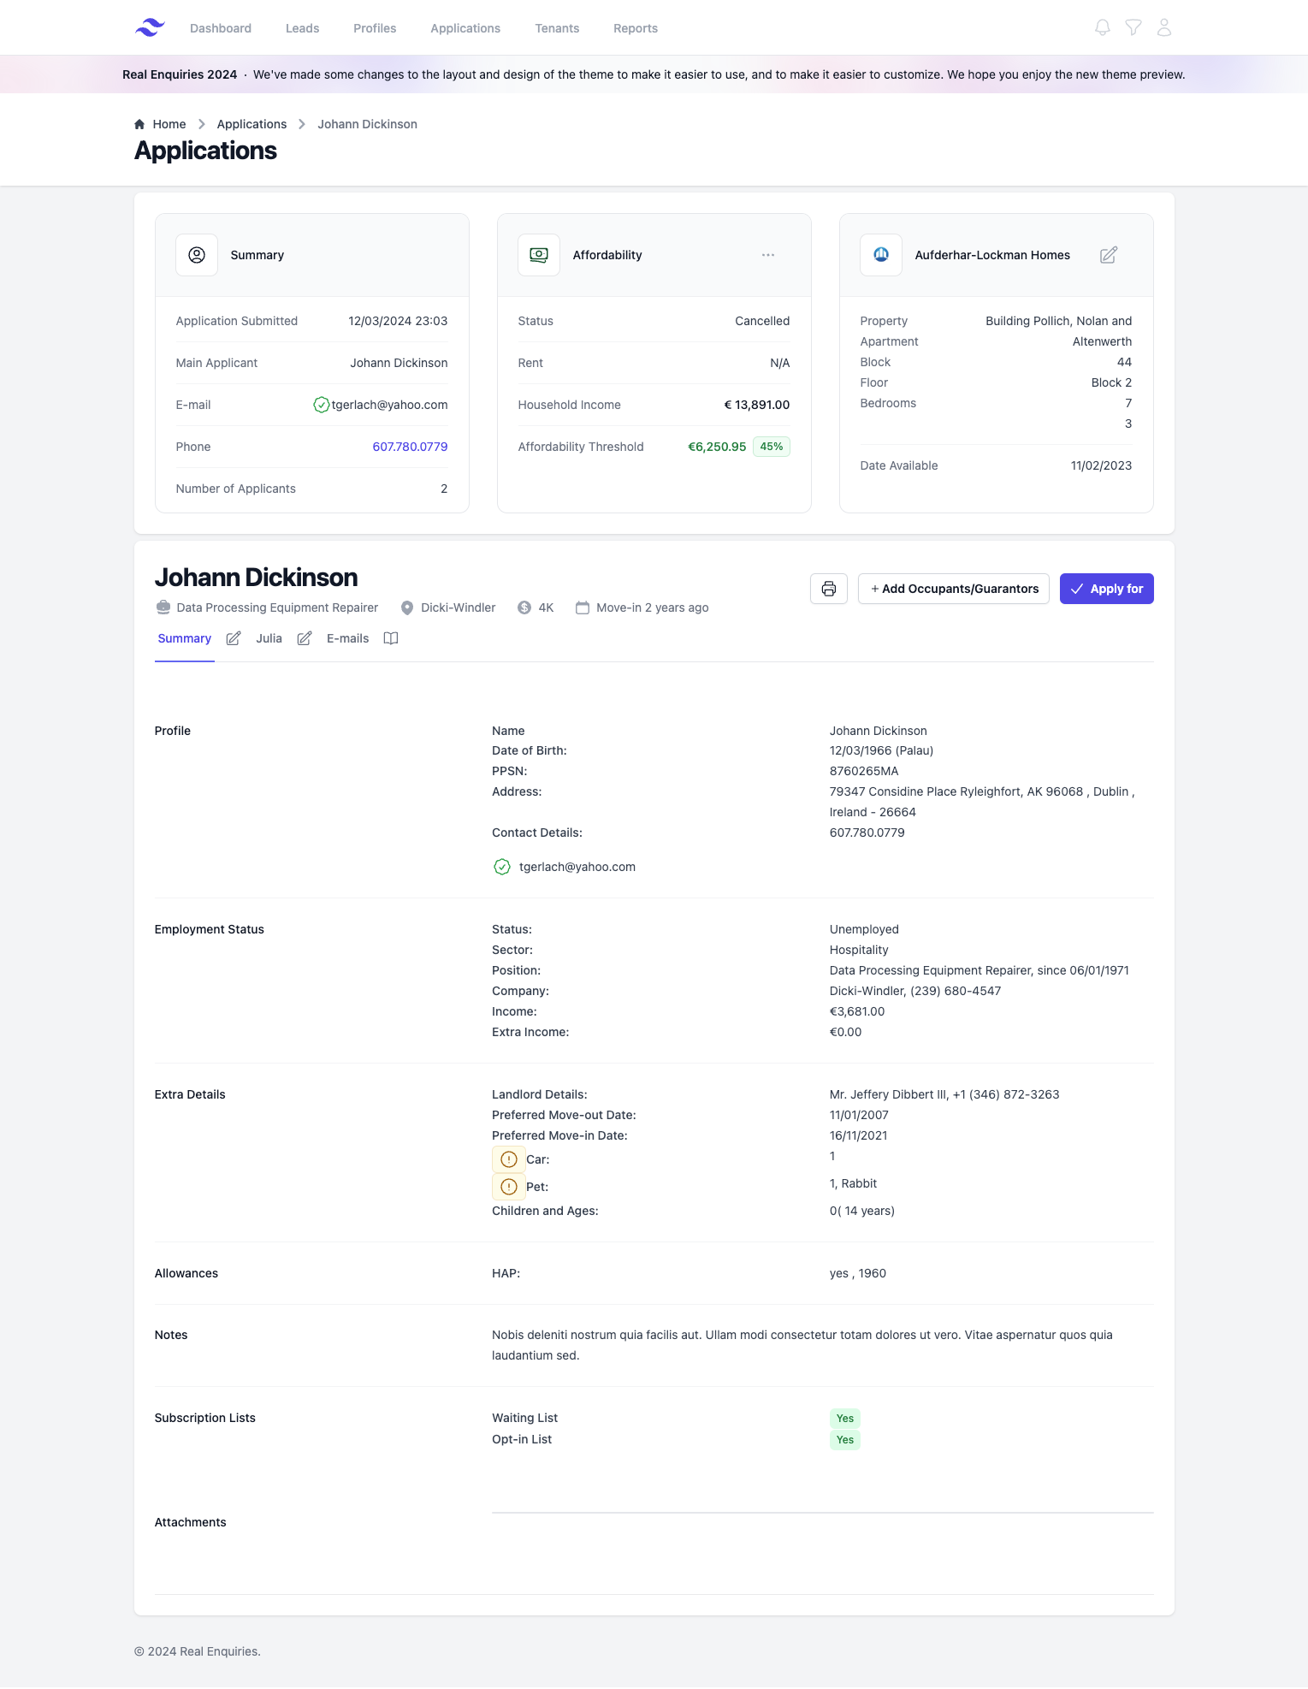
Task: Go to Applications breadcrumb link
Action: 252,124
